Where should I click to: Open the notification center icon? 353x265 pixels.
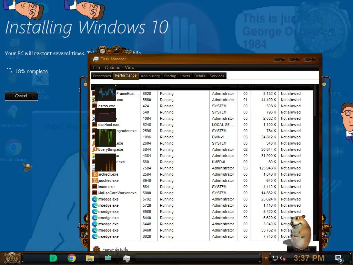click(x=339, y=259)
